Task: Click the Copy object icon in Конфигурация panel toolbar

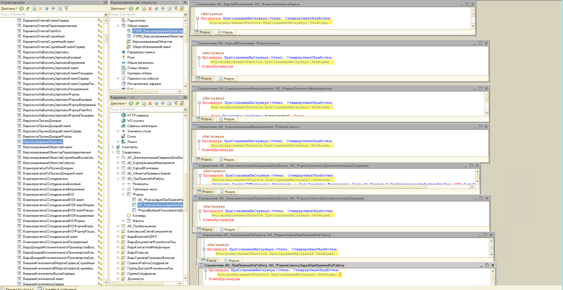Action: pyautogui.click(x=34, y=9)
